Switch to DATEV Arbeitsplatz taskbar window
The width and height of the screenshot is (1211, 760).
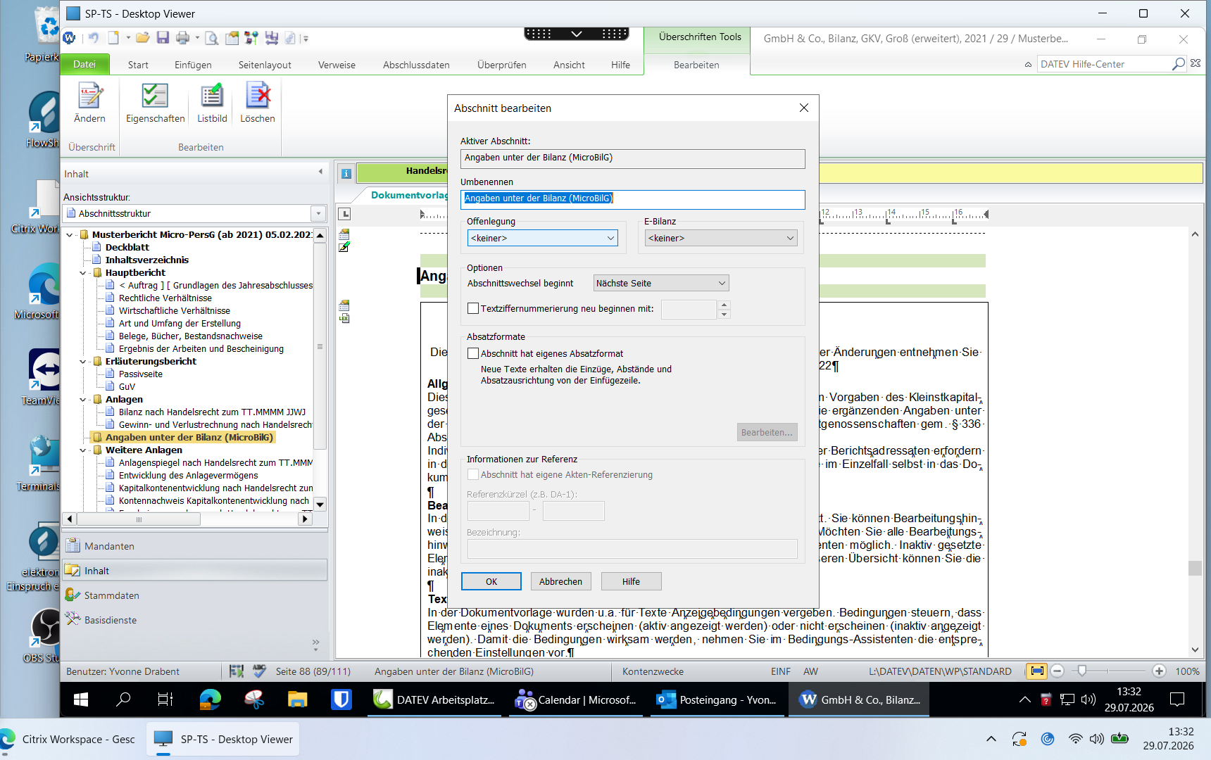tap(435, 699)
